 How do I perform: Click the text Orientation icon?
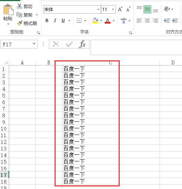[167, 9]
